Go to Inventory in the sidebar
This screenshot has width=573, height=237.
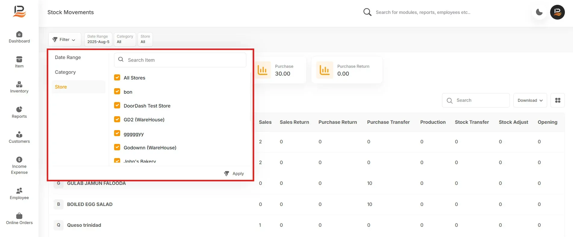(19, 87)
